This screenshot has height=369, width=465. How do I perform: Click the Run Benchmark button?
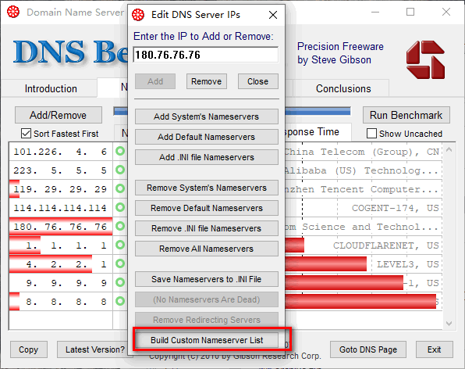coord(406,115)
